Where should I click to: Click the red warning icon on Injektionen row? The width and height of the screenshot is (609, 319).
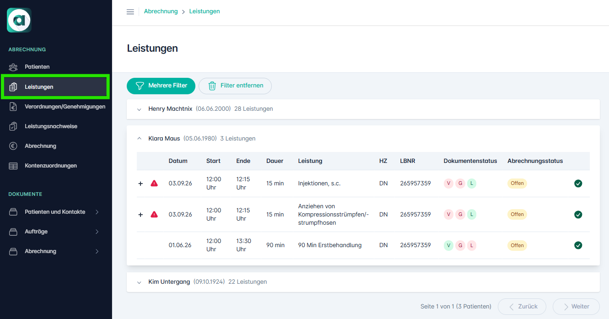154,183
